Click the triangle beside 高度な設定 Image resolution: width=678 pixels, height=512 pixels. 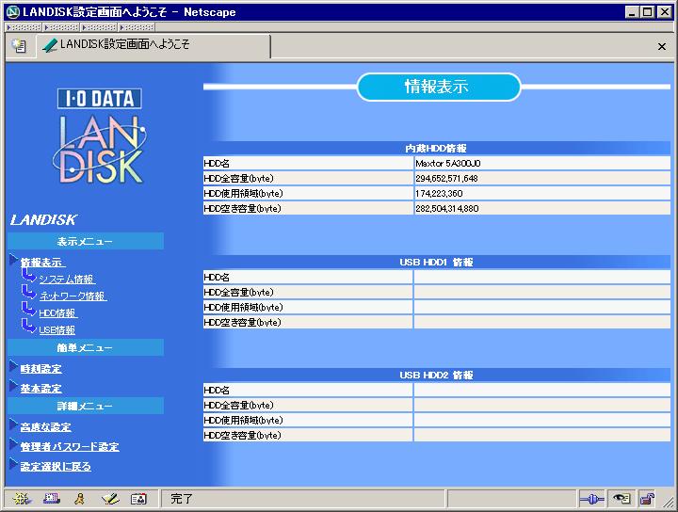(14, 424)
